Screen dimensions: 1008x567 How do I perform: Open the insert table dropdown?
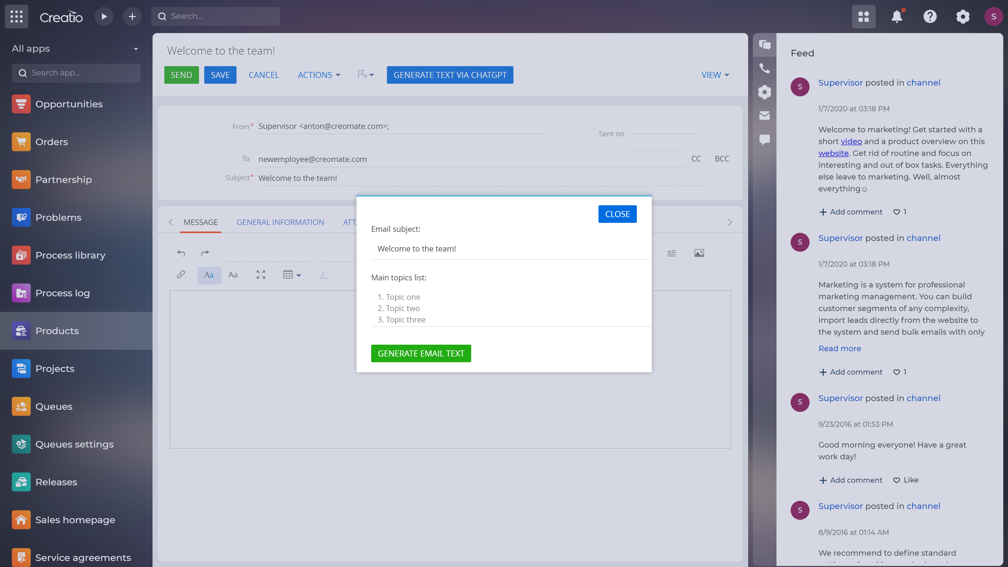pos(292,275)
